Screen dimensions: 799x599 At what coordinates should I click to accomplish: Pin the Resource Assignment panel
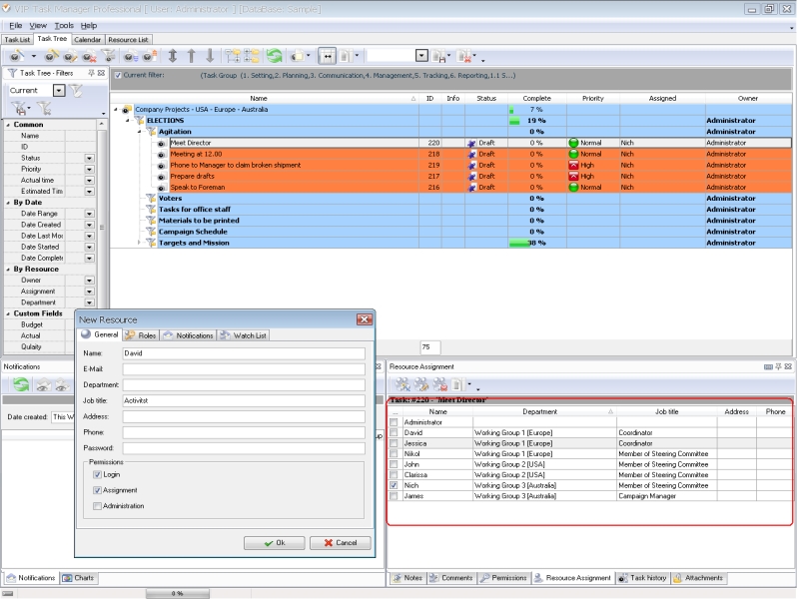[778, 366]
